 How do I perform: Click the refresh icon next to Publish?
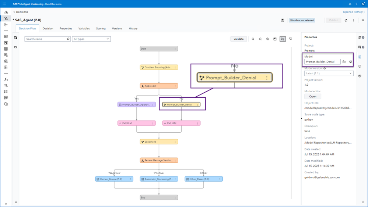[346, 20]
